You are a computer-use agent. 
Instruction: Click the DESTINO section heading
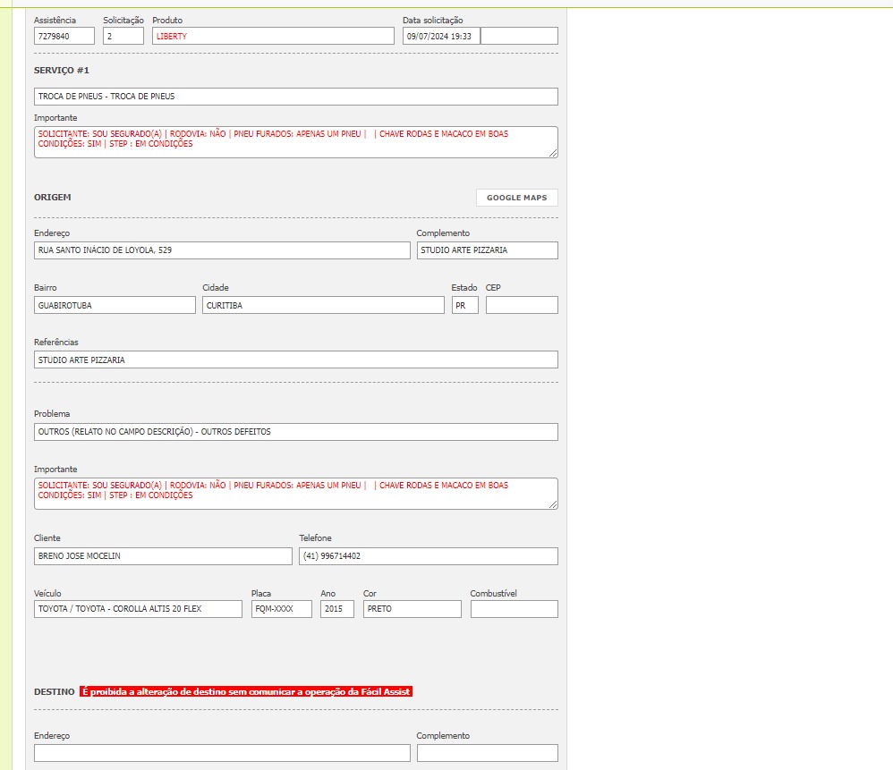point(54,692)
